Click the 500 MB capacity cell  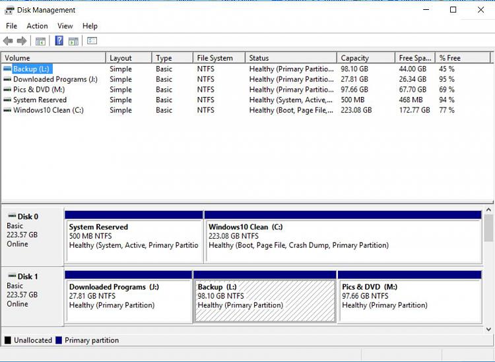point(352,100)
